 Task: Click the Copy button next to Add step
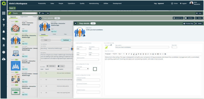click(61, 66)
